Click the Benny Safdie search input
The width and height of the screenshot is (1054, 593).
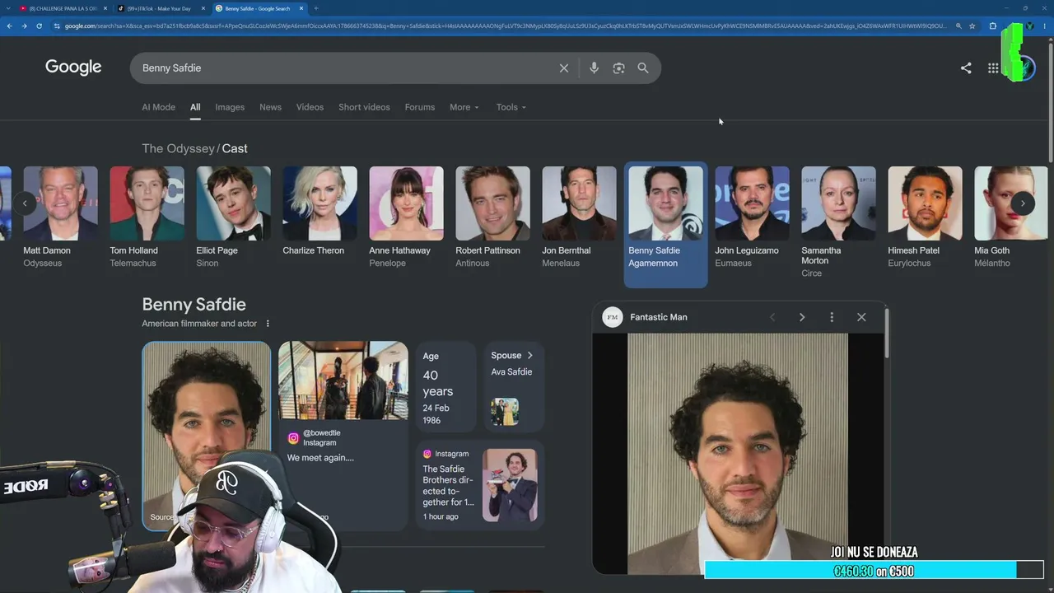point(344,68)
